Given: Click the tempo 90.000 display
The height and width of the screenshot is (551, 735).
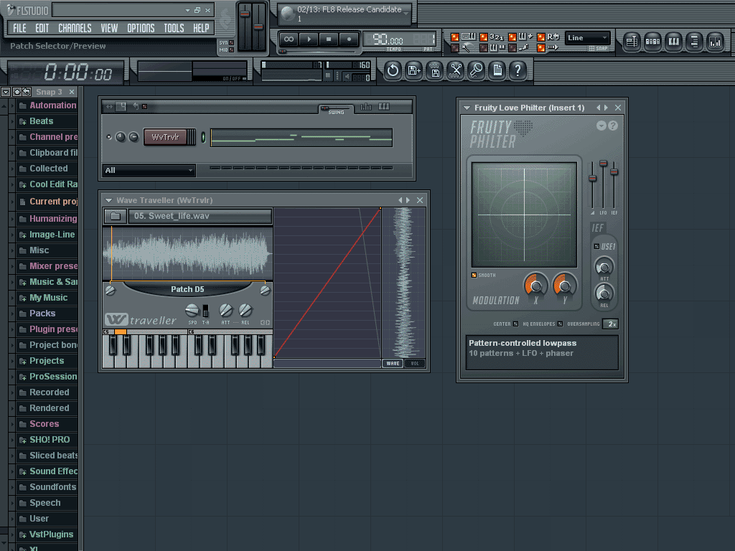Looking at the screenshot, I should tap(388, 39).
